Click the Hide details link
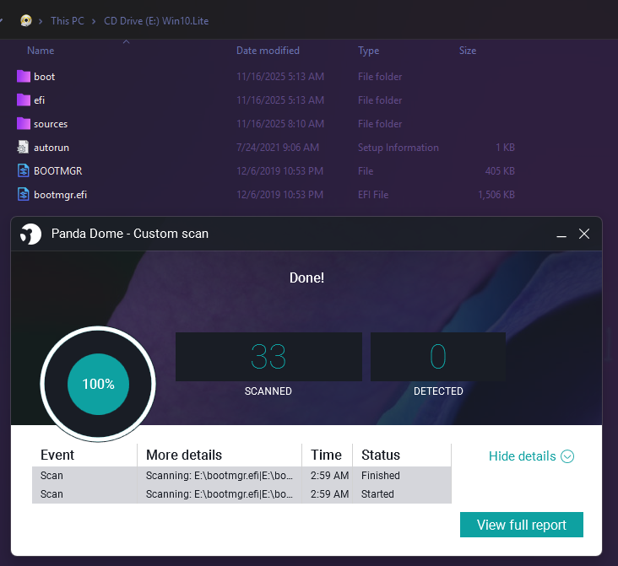The image size is (618, 566). pyautogui.click(x=522, y=456)
